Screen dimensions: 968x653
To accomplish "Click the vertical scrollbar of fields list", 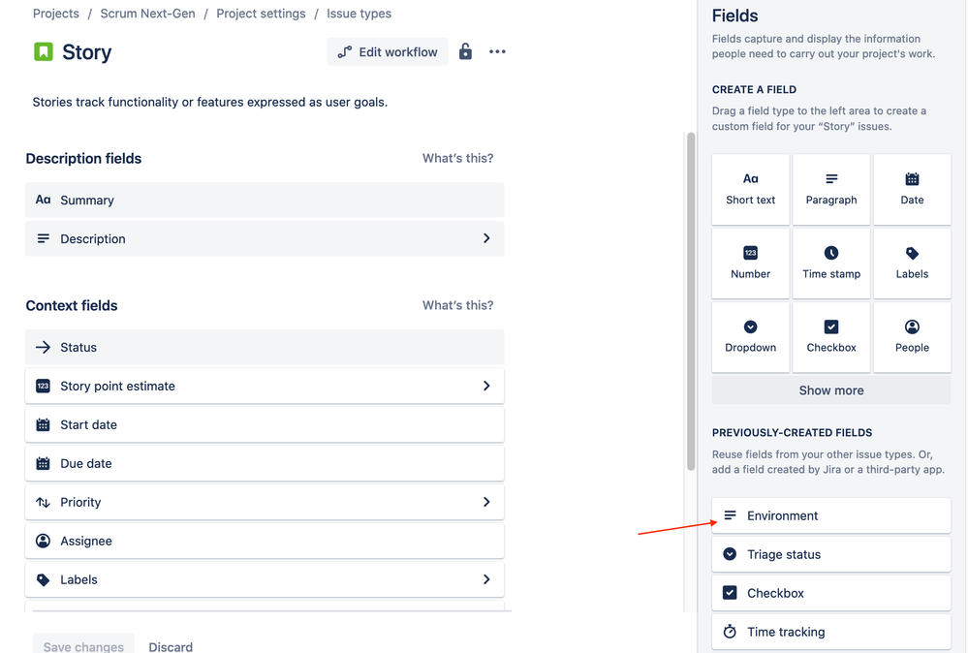I will 691,301.
